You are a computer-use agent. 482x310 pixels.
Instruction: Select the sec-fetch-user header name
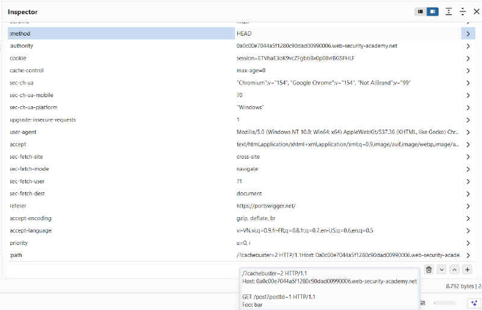pos(27,182)
